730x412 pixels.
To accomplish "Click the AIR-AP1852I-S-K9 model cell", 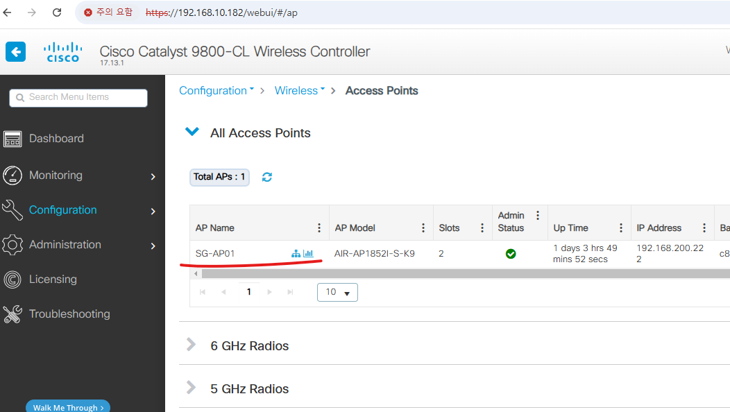I will [374, 254].
